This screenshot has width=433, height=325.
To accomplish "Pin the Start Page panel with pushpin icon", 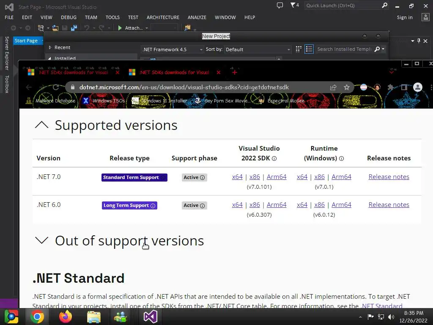I will click(x=419, y=41).
